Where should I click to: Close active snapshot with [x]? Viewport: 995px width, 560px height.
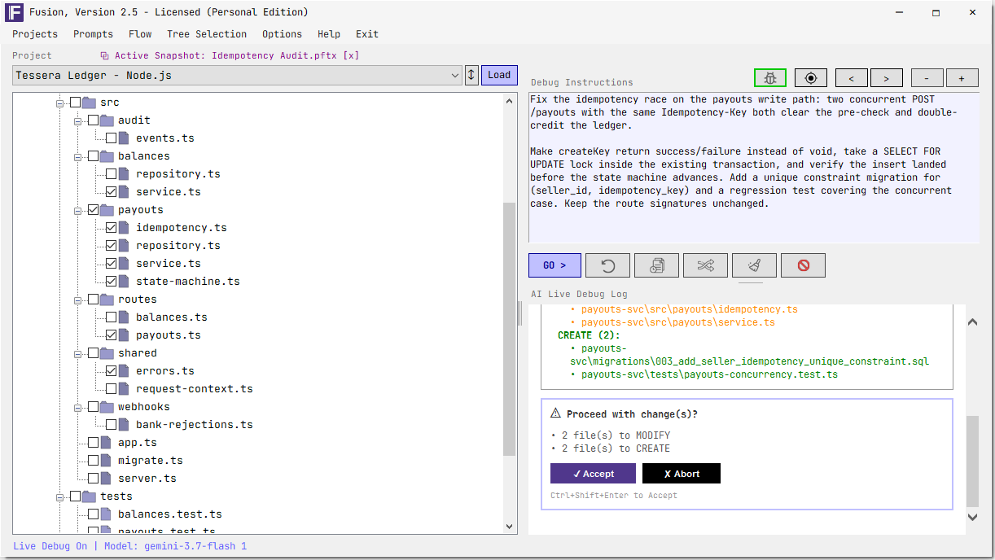351,56
